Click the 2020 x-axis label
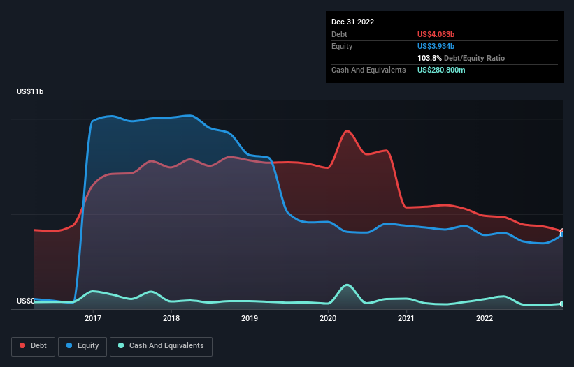 click(328, 318)
